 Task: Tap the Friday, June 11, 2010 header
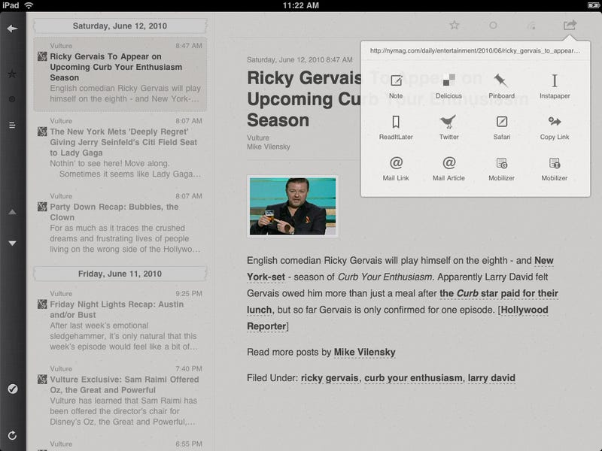click(x=120, y=274)
